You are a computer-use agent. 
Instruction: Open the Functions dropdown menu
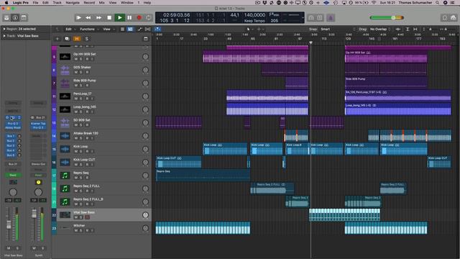(x=89, y=29)
